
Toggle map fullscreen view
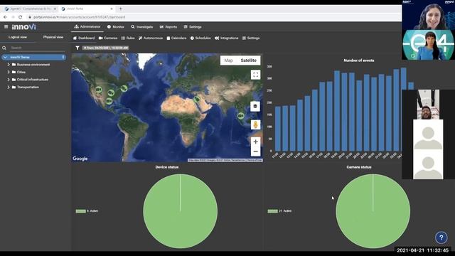255,75
